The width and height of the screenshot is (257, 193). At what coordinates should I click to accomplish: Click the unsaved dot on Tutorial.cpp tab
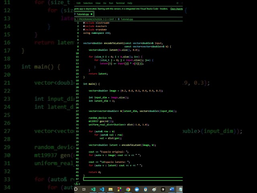92,14
